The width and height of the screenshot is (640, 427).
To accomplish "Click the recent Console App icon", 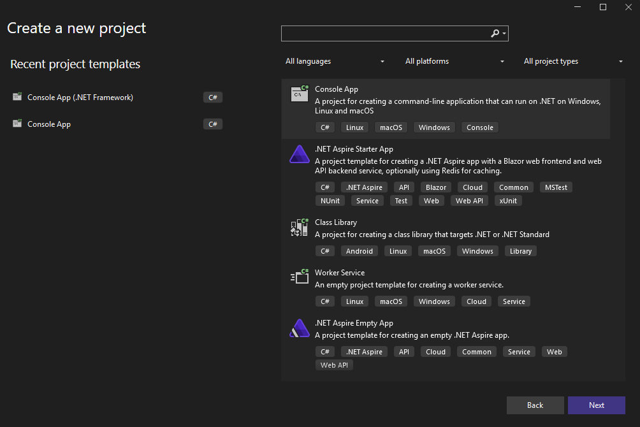I will pyautogui.click(x=17, y=124).
